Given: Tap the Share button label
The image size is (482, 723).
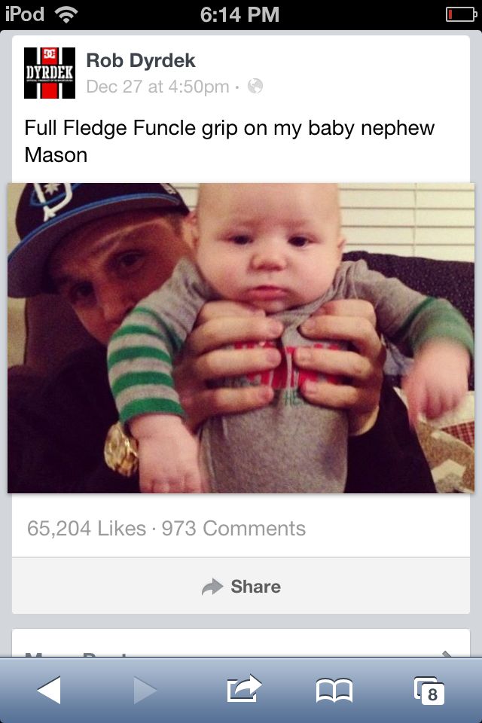Looking at the screenshot, I should 255,587.
